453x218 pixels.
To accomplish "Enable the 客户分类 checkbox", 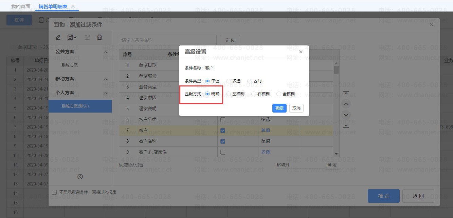I will (x=223, y=119).
